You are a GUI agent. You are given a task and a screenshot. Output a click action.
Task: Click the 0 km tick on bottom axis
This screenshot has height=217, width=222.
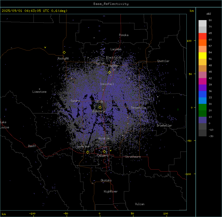click(99, 213)
